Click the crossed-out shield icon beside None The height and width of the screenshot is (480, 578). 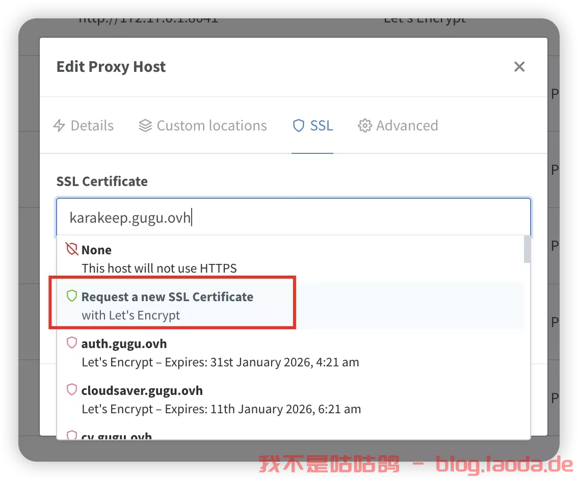(x=72, y=249)
